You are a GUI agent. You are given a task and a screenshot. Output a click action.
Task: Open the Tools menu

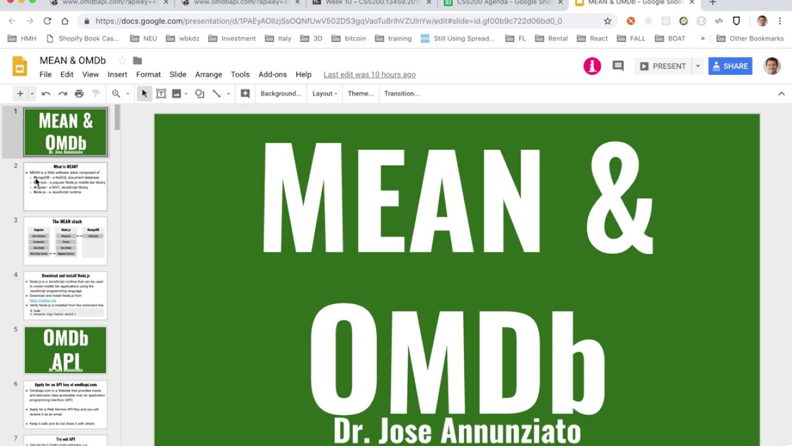240,74
